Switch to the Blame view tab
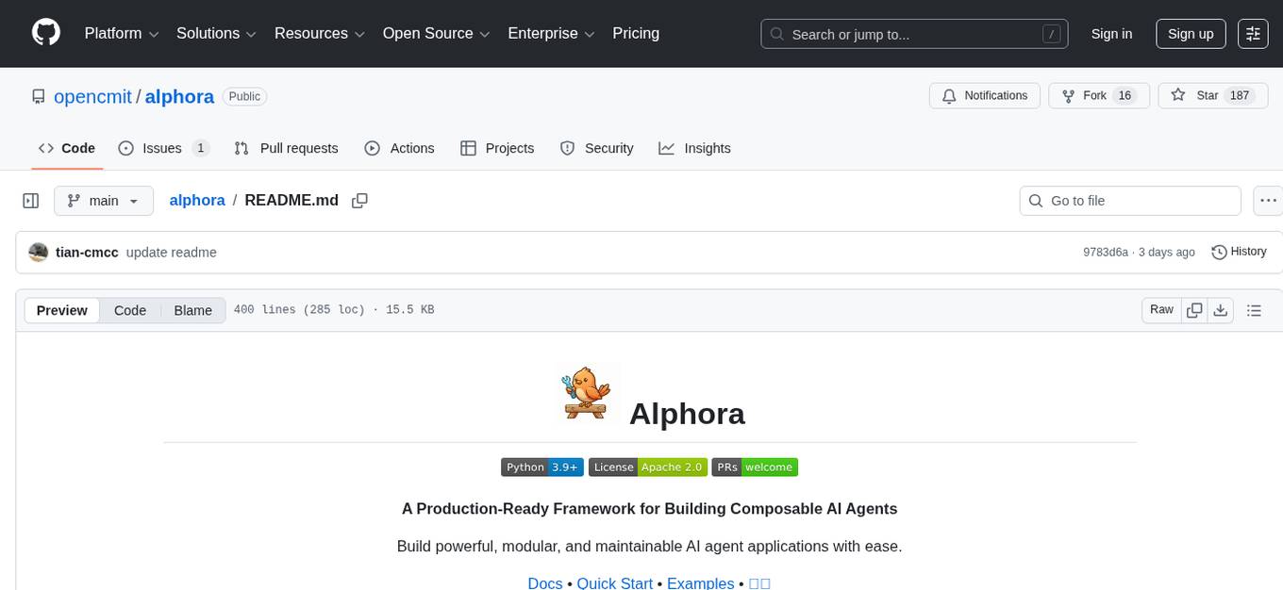 pyautogui.click(x=192, y=310)
